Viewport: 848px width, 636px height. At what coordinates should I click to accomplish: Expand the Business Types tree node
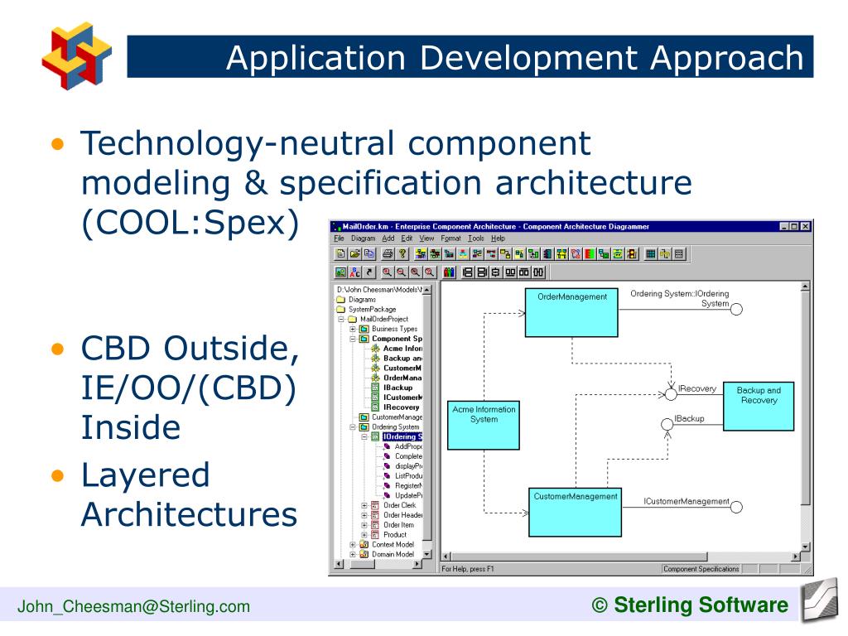click(x=353, y=329)
